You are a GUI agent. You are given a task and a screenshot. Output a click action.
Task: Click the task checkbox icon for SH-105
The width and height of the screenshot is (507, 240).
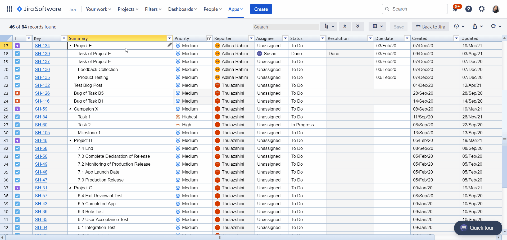coord(17,133)
